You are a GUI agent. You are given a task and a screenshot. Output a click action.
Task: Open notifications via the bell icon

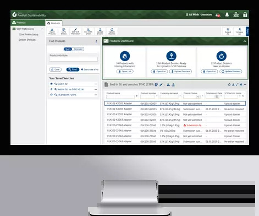(x=227, y=15)
